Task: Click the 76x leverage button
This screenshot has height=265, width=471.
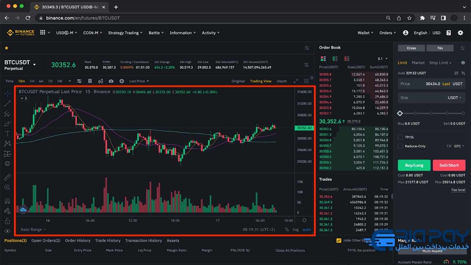Action: click(440, 48)
